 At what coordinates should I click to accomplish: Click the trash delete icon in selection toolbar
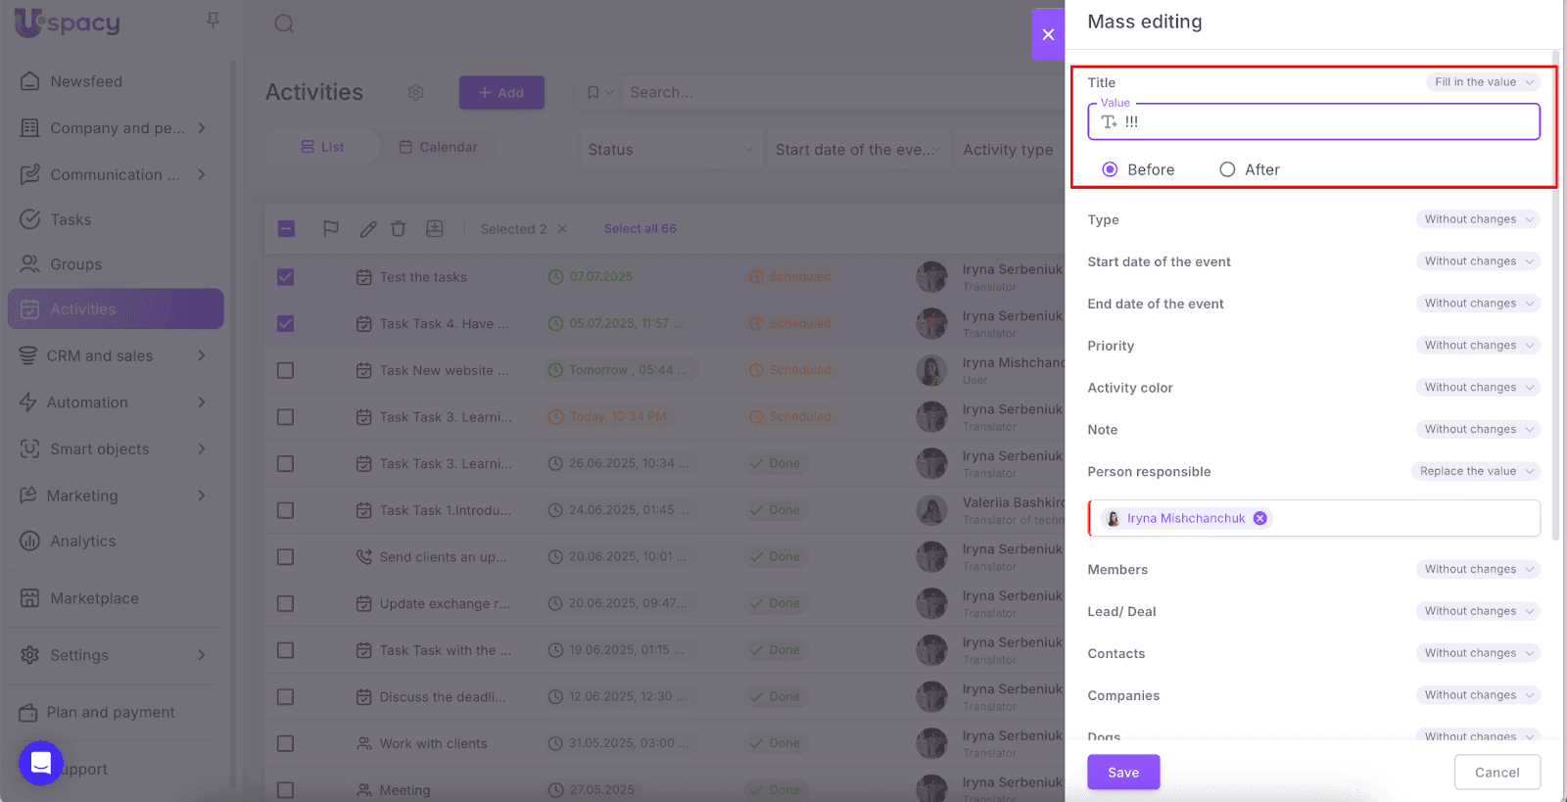(399, 229)
